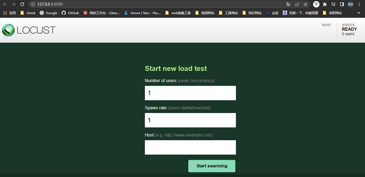365x177 pixels.
Task: Click the site information icon in address bar
Action: (33, 4)
